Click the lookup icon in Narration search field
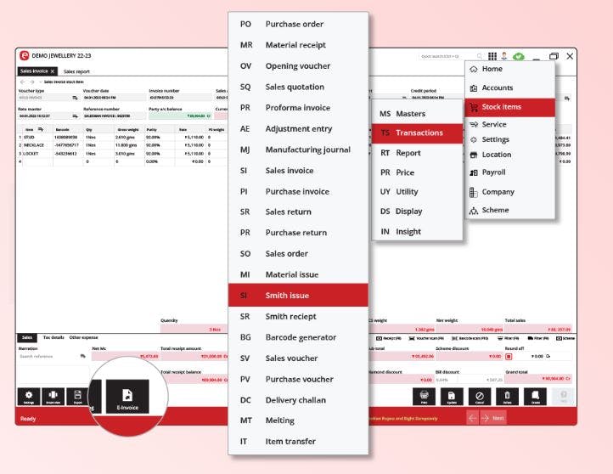Screen dimensions: 613x474 pyautogui.click(x=82, y=356)
